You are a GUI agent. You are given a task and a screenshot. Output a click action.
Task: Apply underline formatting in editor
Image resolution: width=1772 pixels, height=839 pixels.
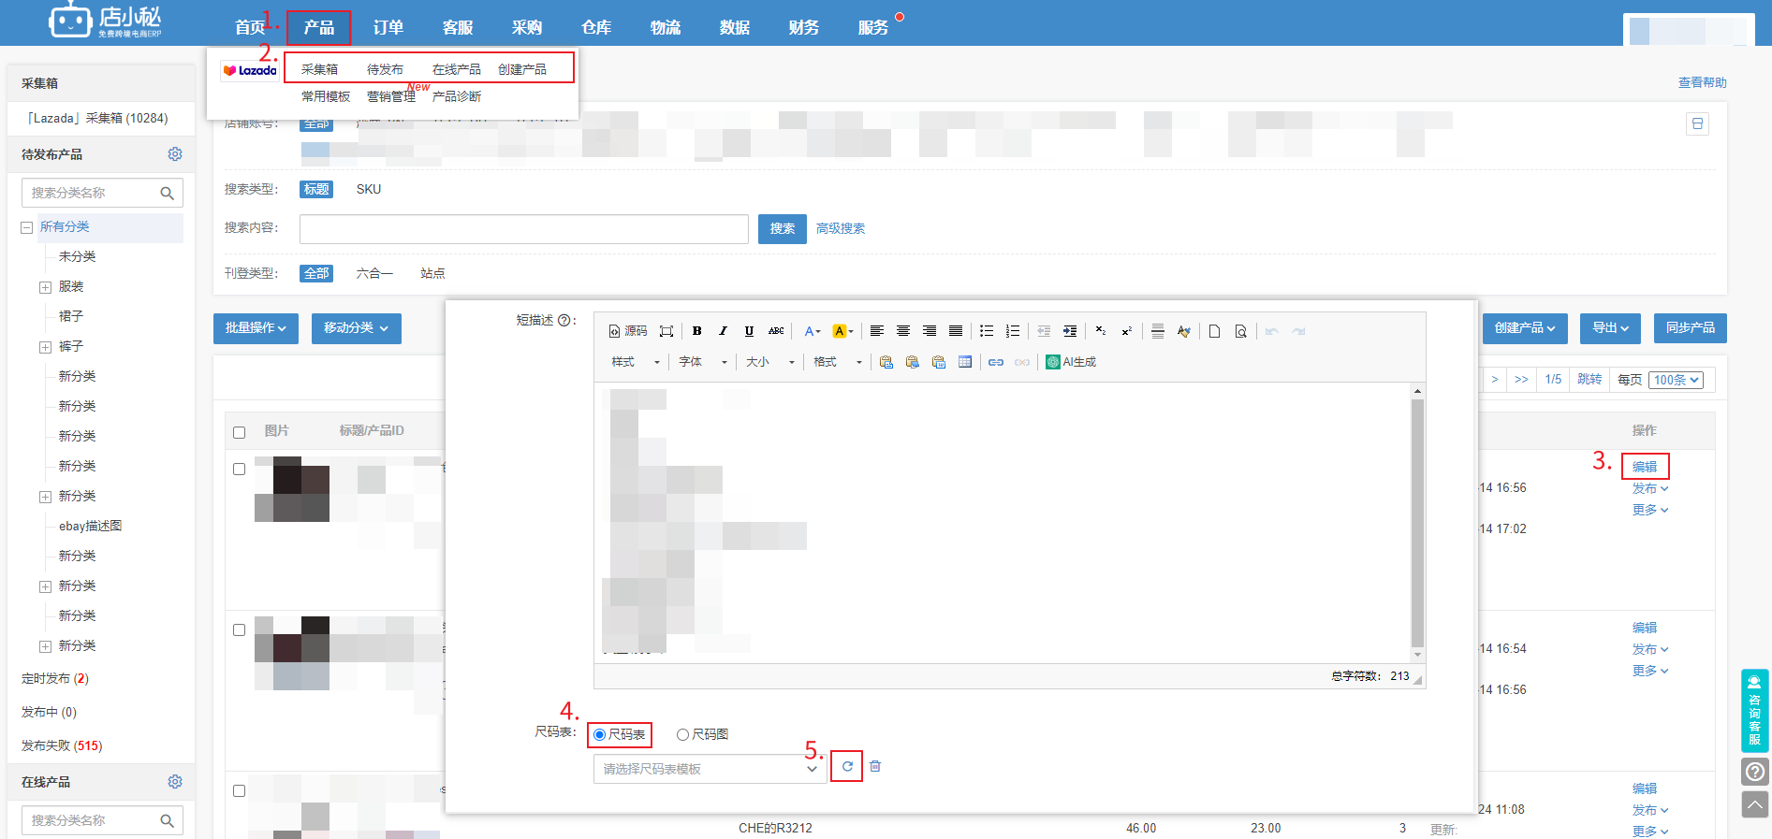pos(749,331)
